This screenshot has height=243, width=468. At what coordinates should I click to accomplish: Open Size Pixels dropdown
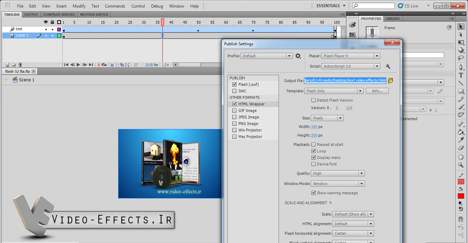click(x=327, y=118)
